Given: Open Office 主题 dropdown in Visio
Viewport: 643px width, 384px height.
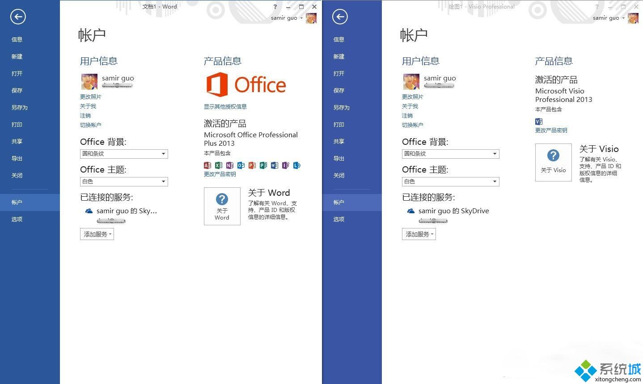Looking at the screenshot, I should coord(450,181).
